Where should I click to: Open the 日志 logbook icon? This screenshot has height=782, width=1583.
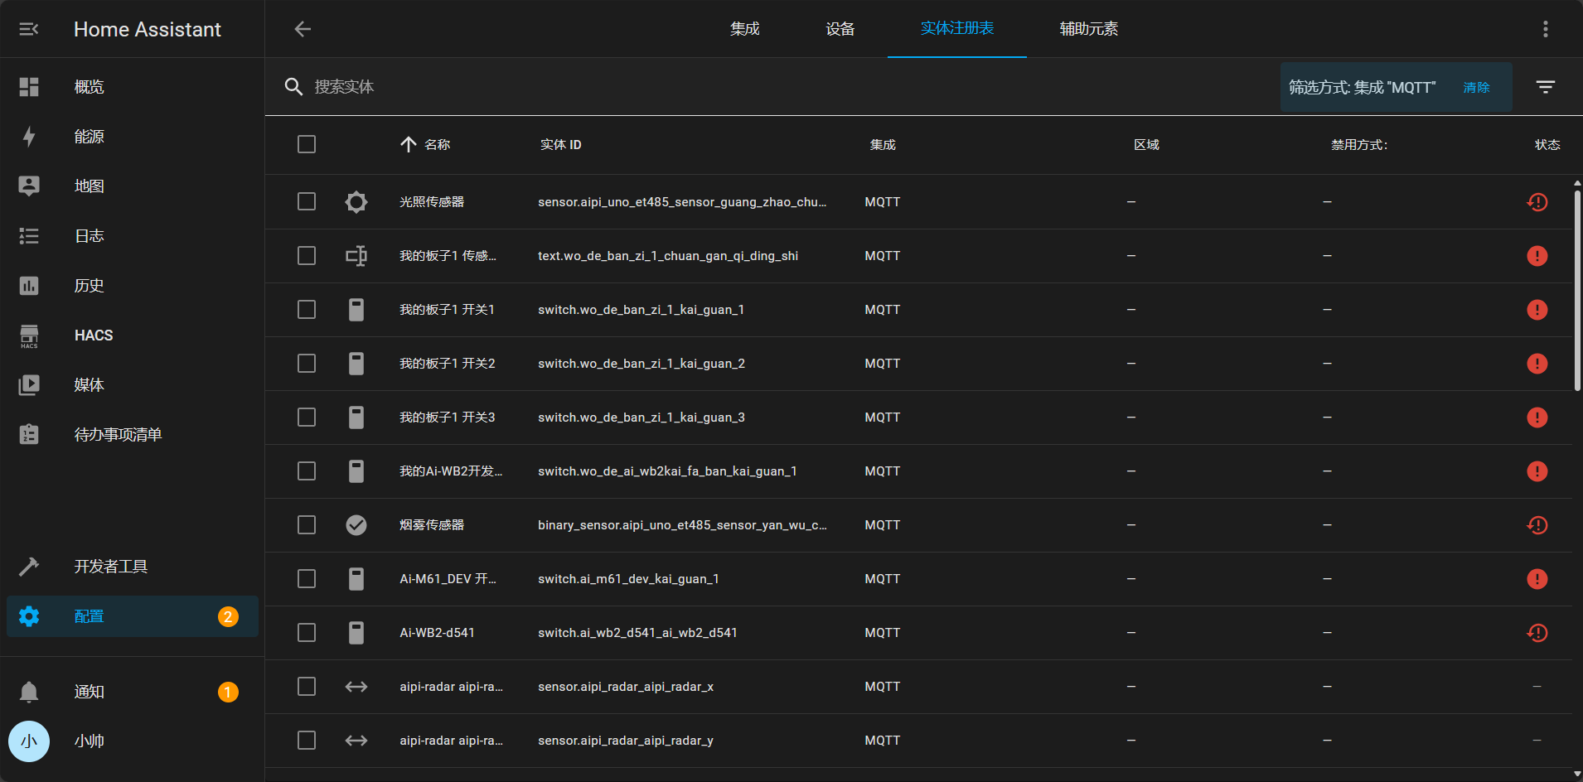29,236
